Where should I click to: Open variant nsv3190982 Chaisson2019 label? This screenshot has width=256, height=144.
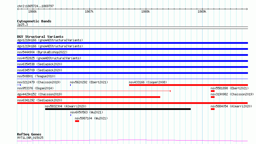pyautogui.click(x=232, y=94)
